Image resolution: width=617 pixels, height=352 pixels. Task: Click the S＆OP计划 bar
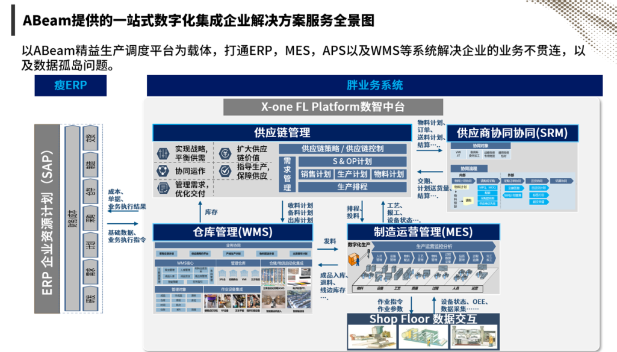[352, 162]
